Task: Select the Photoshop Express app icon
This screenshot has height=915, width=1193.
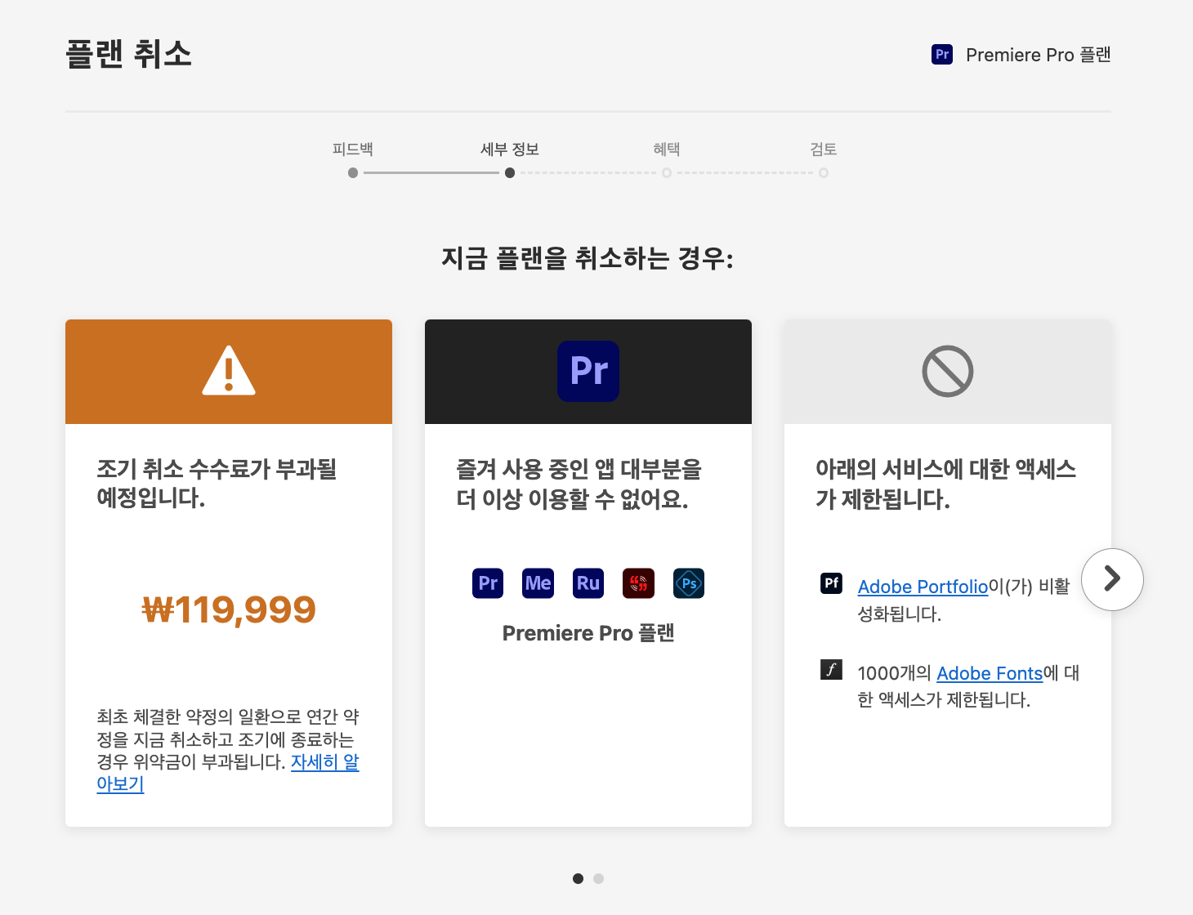Action: coord(689,583)
